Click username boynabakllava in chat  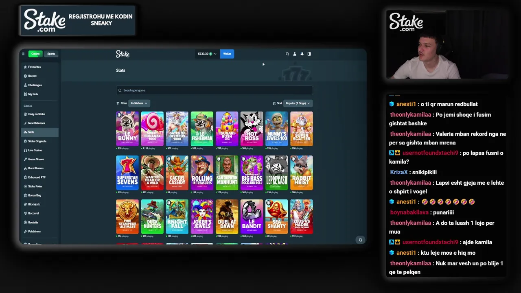(x=409, y=212)
